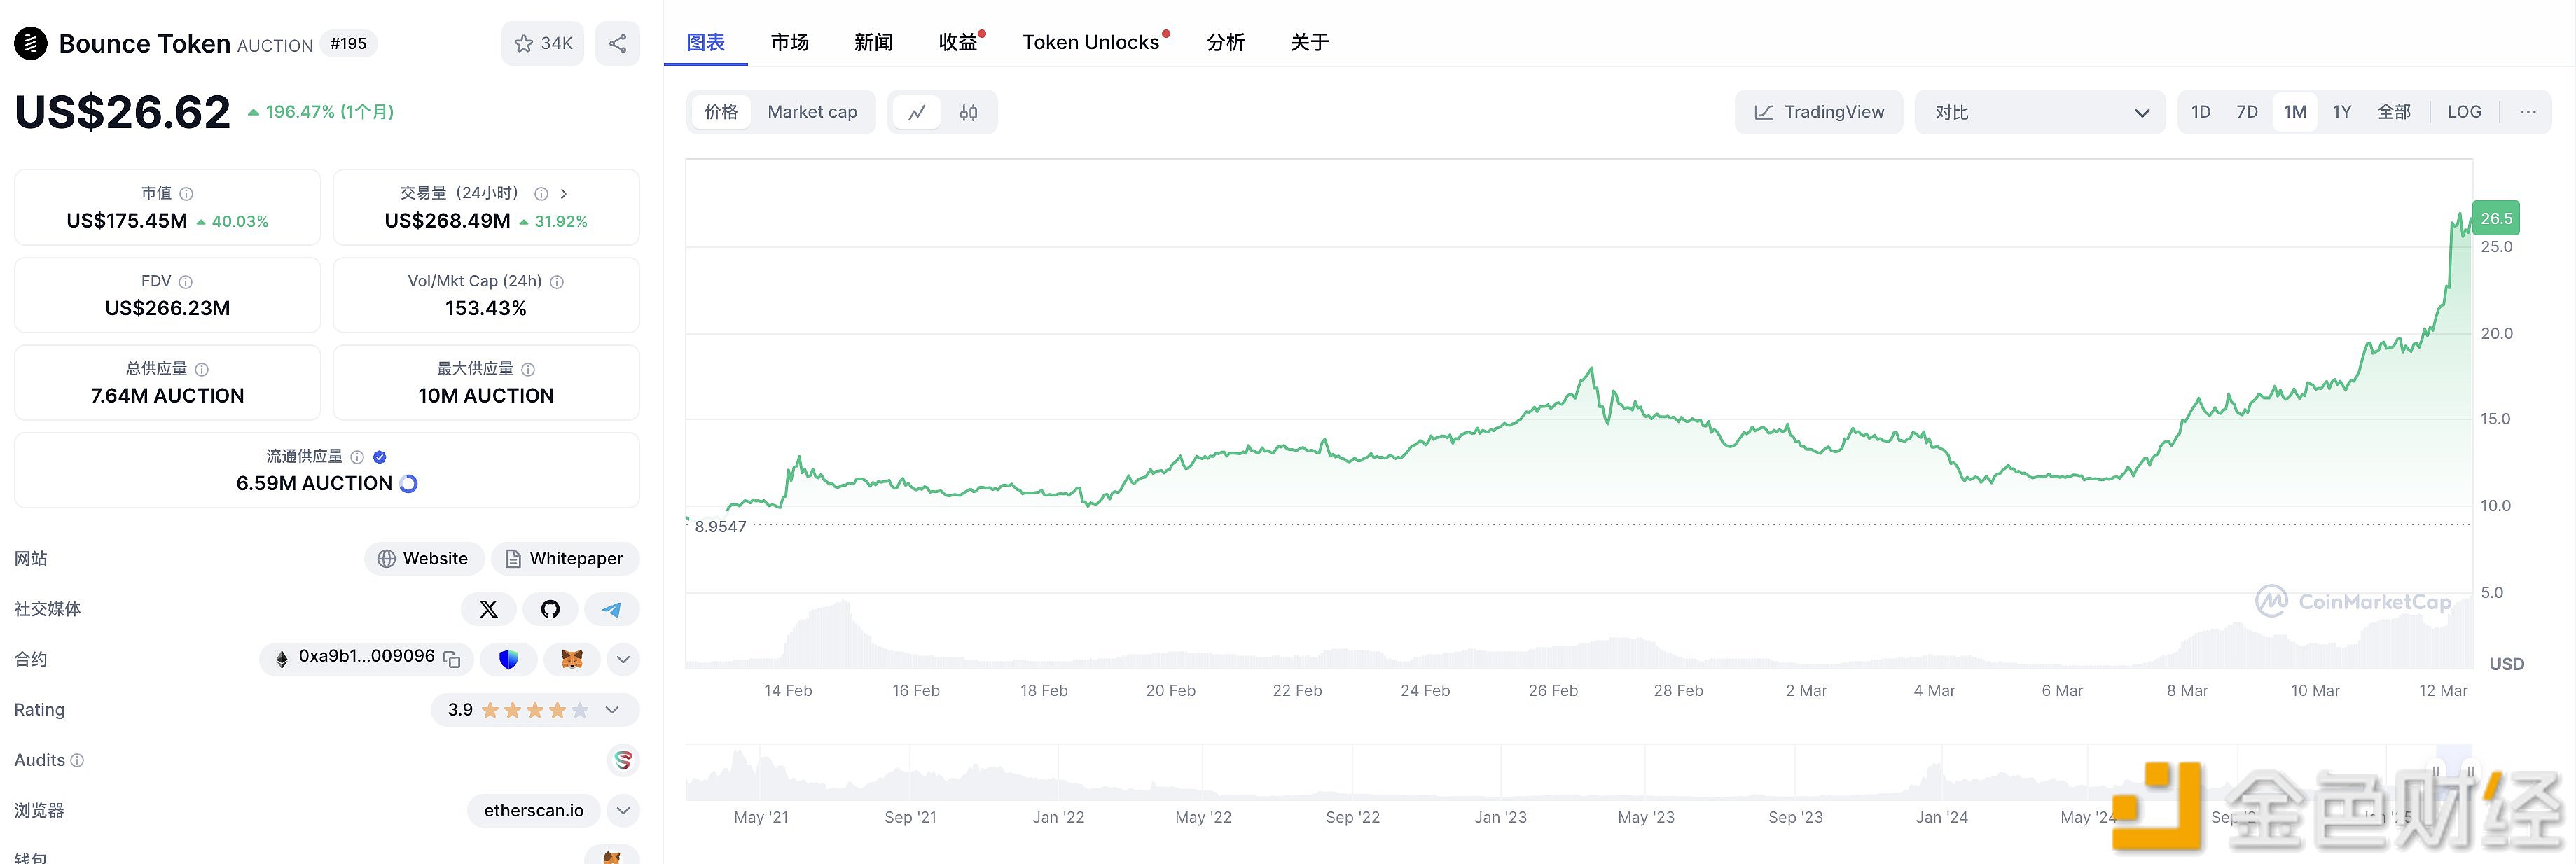2576x864 pixels.
Task: Open the Whitepaper link
Action: 565,559
